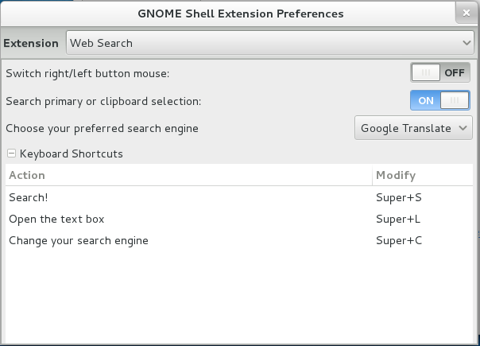Click the Extension label text
Image resolution: width=480 pixels, height=346 pixels.
[32, 43]
